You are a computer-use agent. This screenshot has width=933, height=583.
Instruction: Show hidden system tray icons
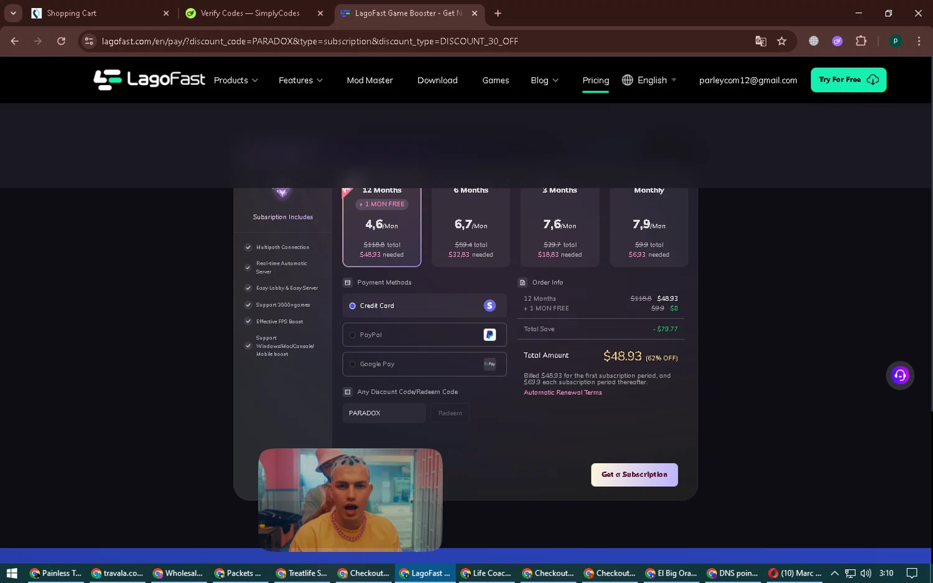[835, 573]
